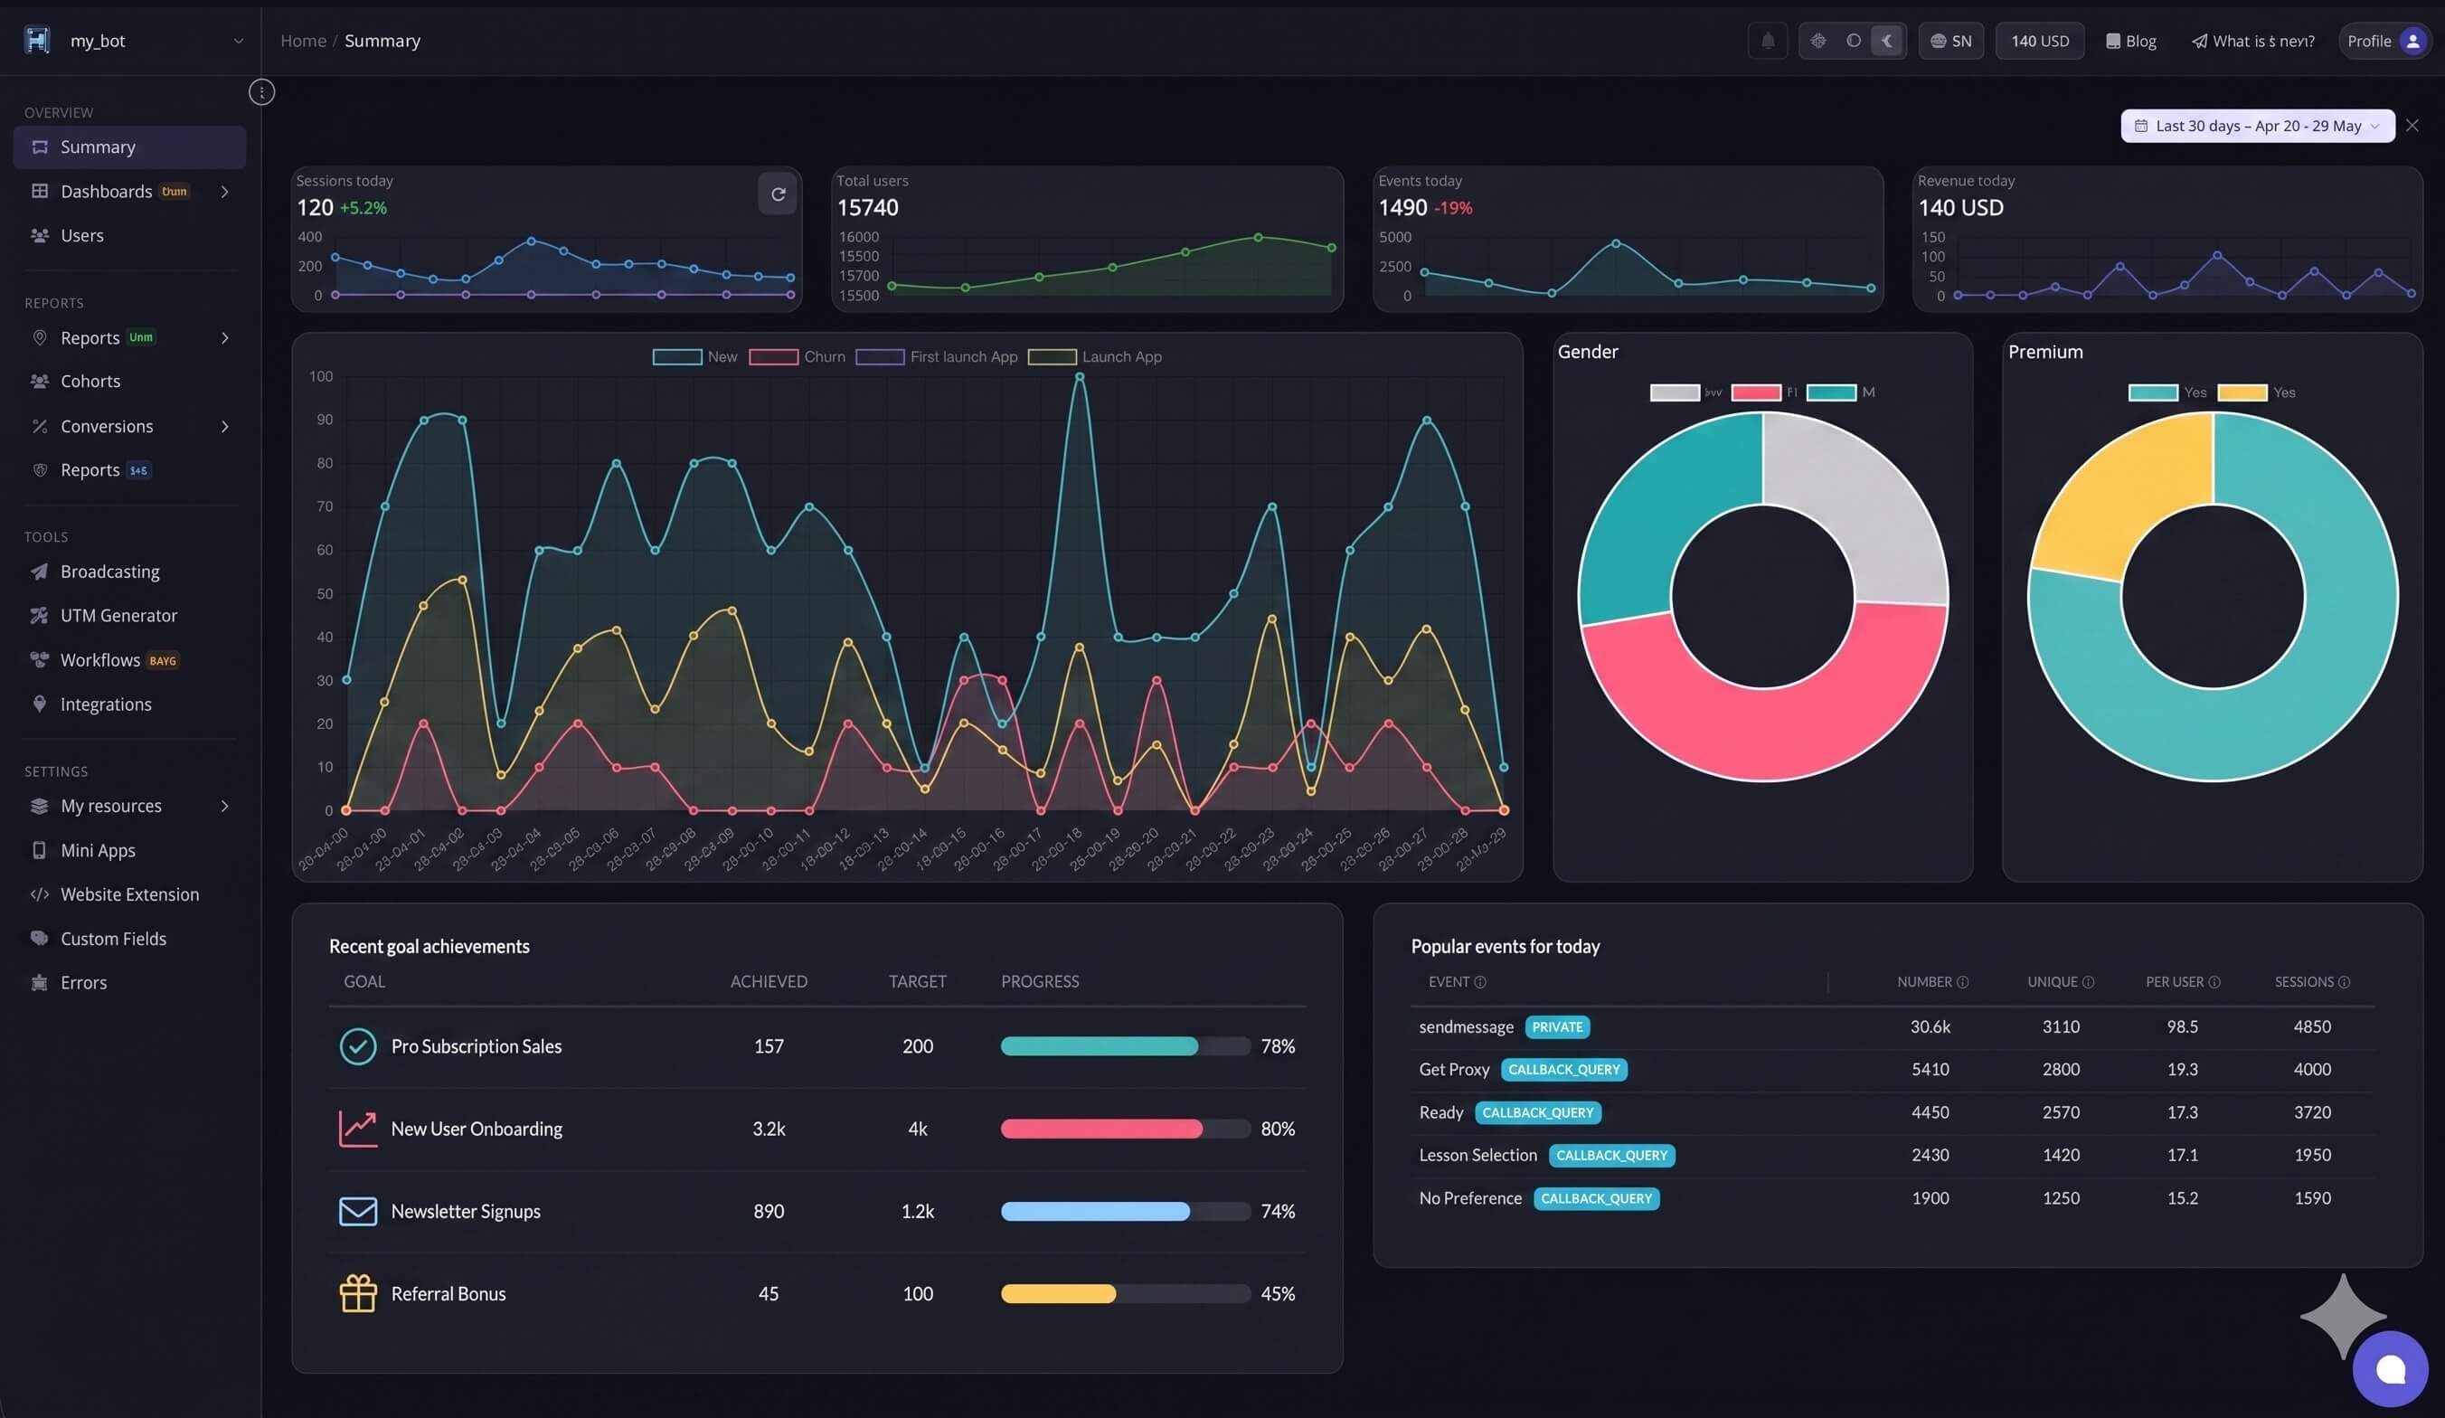Click the Broadcasting paper-plane icon

coord(40,572)
